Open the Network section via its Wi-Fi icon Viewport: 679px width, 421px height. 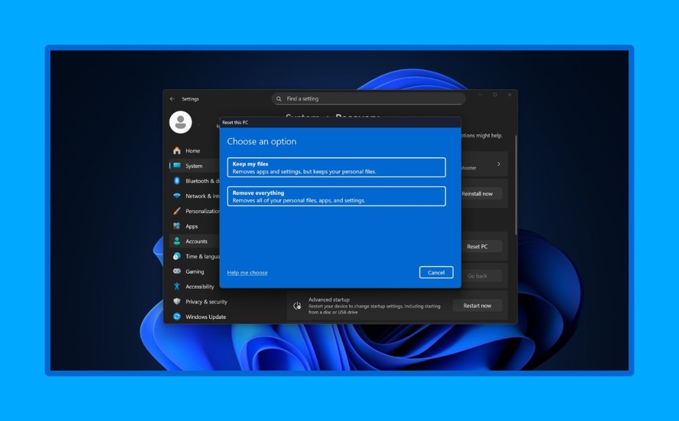coord(177,196)
